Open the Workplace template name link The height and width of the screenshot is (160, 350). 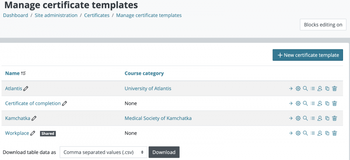tap(17, 133)
